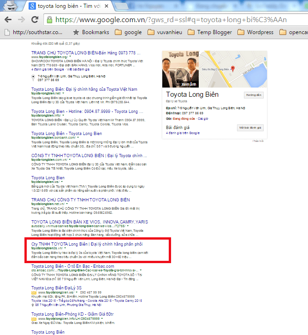Click Các giờ hours link
308x335 pixels.
203,118
